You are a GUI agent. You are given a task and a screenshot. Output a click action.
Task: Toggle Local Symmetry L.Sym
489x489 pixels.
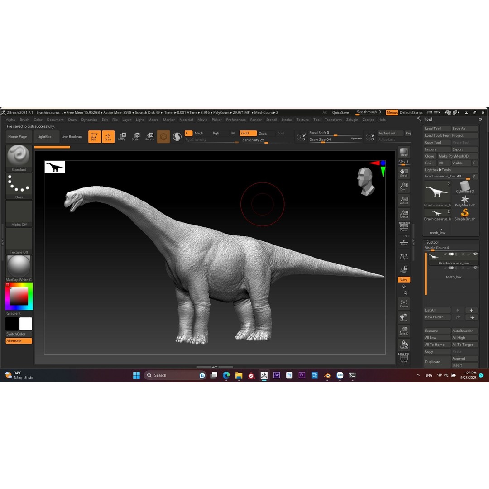pyautogui.click(x=404, y=256)
